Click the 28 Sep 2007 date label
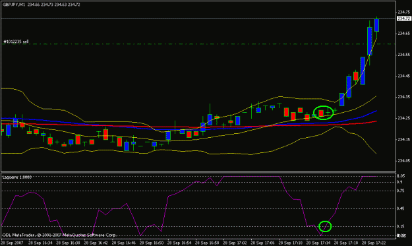This screenshot has height=246, width=412. tap(12, 243)
